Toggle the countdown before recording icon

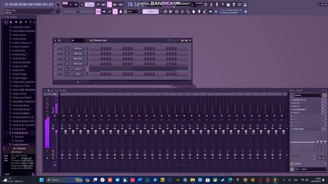coord(104,5)
